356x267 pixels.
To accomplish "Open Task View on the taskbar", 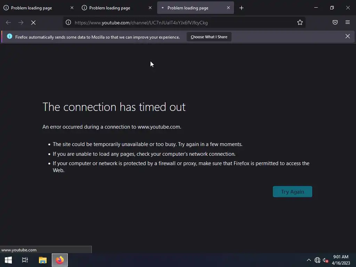I will coord(25,260).
